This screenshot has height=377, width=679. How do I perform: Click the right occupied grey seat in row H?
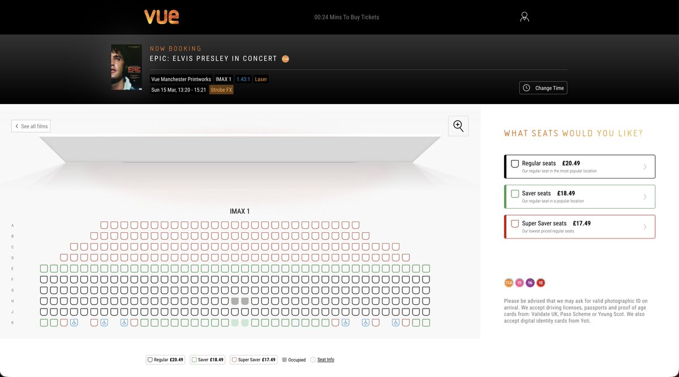pyautogui.click(x=245, y=301)
